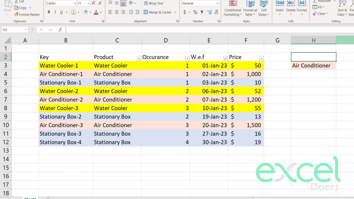Increase font size with the large A
This screenshot has width=354, height=199.
pyautogui.click(x=93, y=3)
